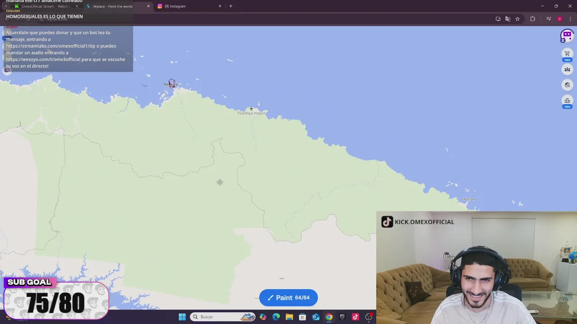Open the Windows Start menu
The height and width of the screenshot is (324, 577).
182,317
